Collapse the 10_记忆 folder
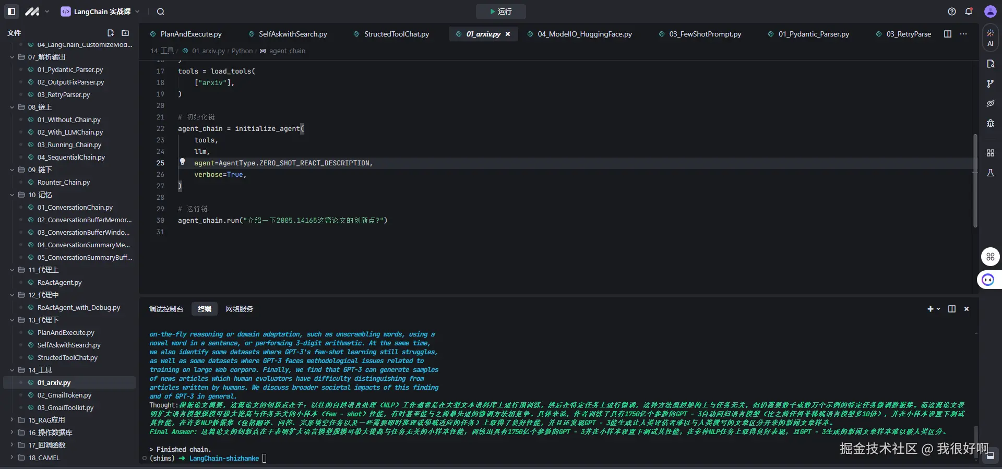 [x=12, y=195]
